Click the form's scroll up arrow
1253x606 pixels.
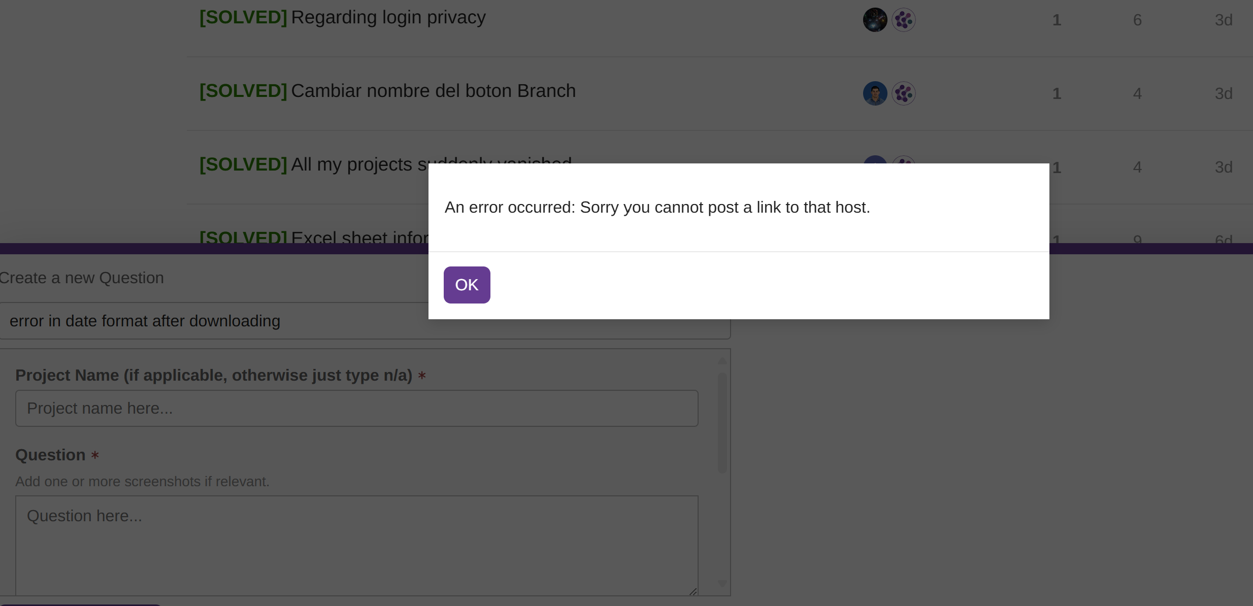tap(722, 361)
